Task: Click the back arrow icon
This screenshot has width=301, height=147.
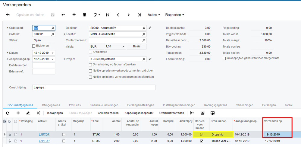Action: pos(8,15)
